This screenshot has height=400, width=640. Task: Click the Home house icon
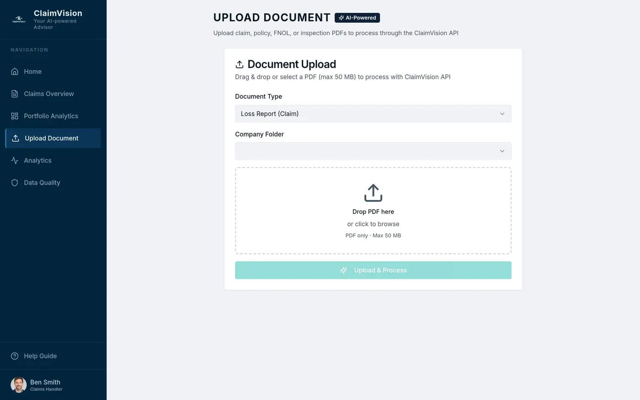(x=15, y=72)
